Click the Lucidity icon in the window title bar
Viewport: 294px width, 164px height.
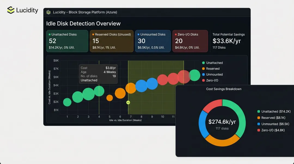[48, 12]
